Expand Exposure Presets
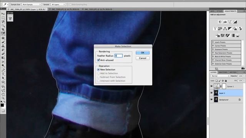 (x=213, y=49)
